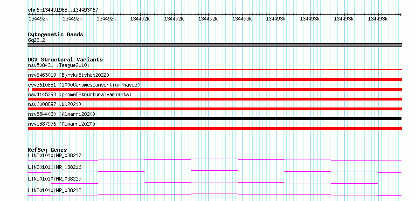415x201 pixels.
Task: Click the red bar under nsv5463019
Action: point(214,80)
